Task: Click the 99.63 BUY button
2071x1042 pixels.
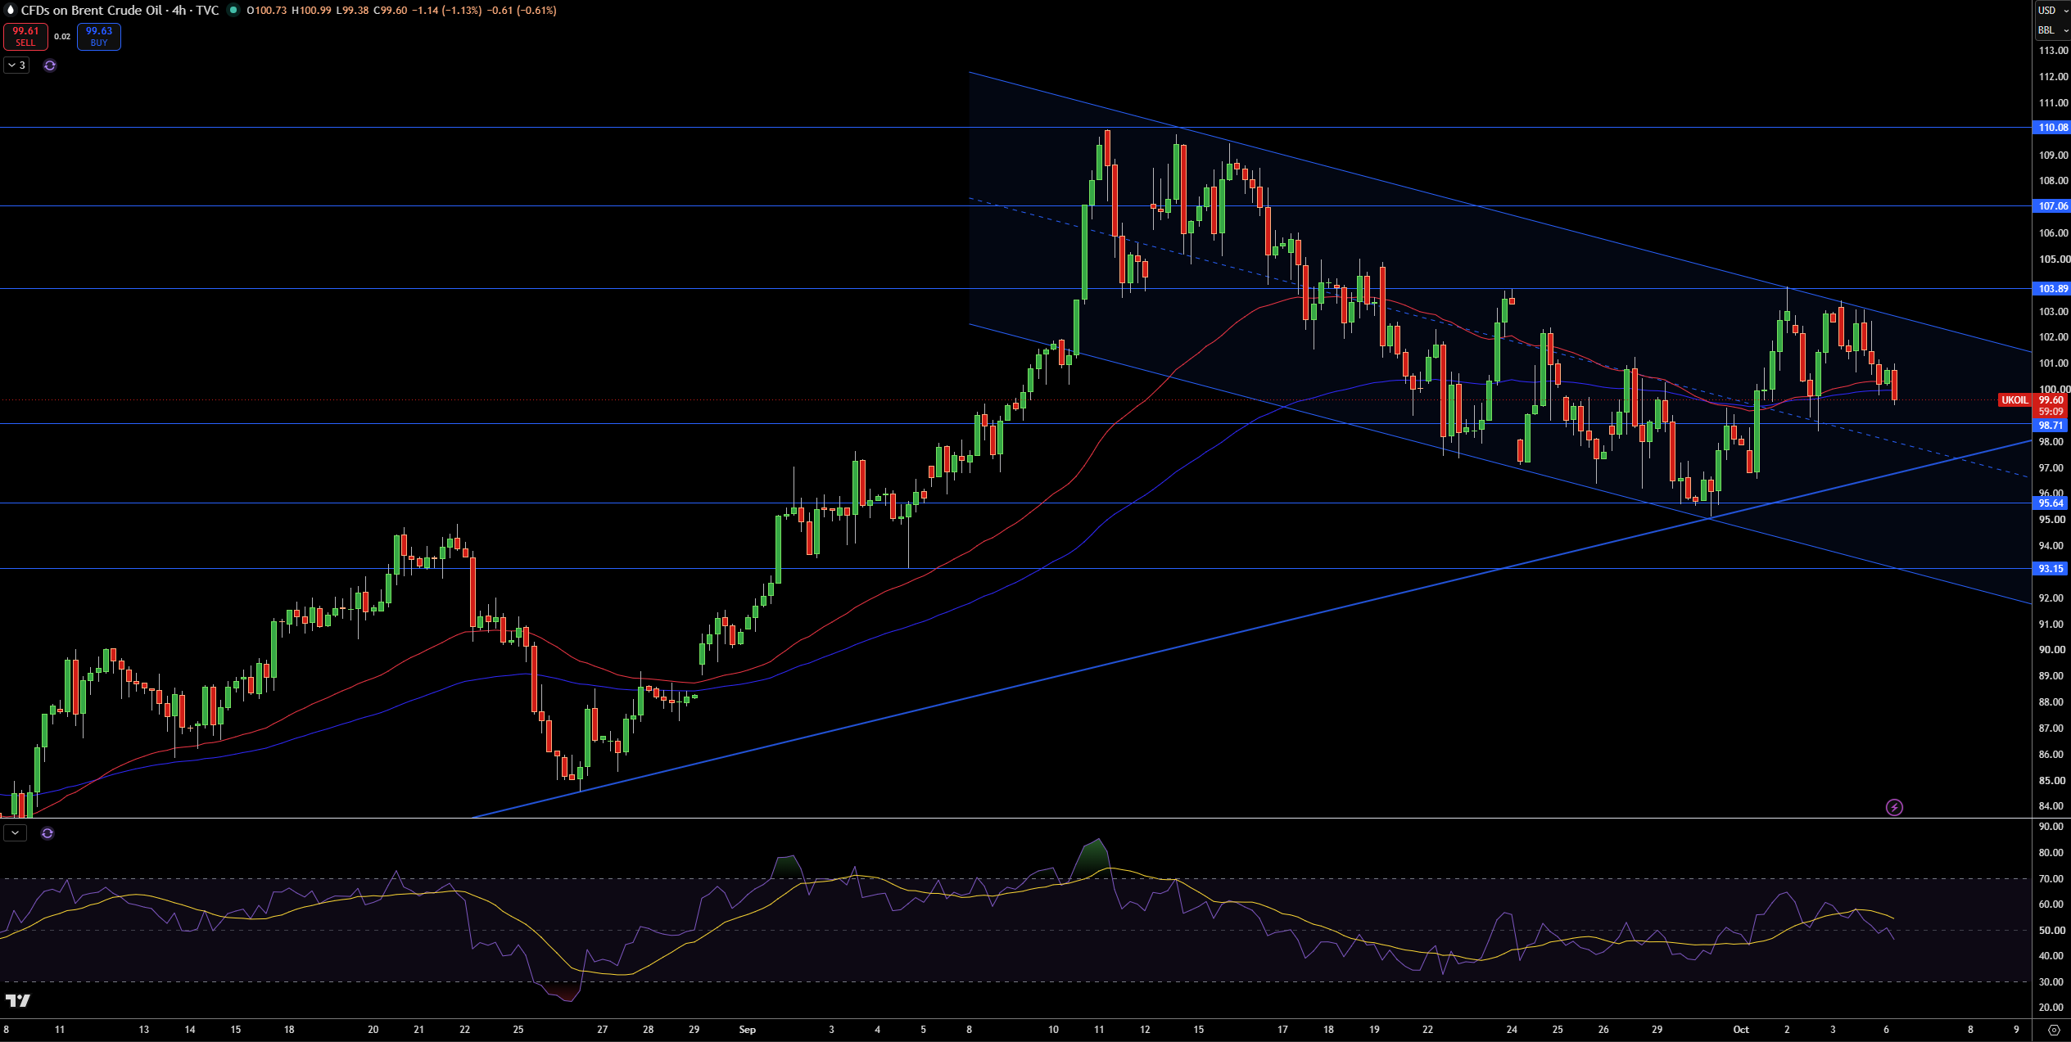Action: click(x=99, y=36)
